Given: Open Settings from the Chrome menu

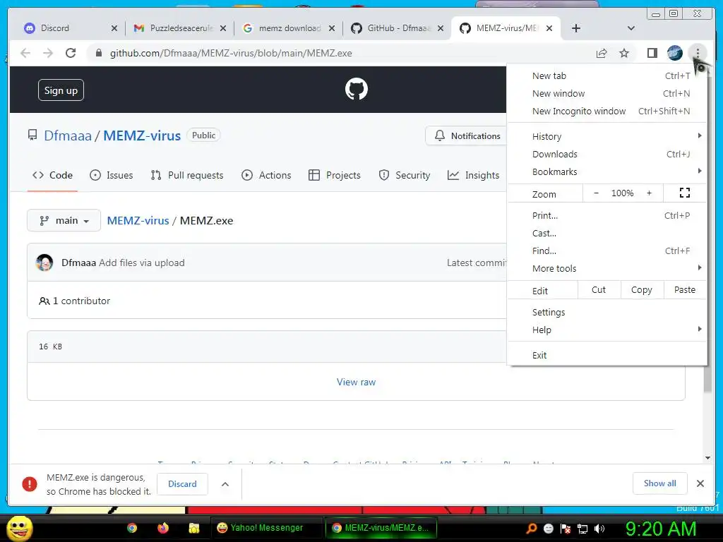Looking at the screenshot, I should 607,312.
